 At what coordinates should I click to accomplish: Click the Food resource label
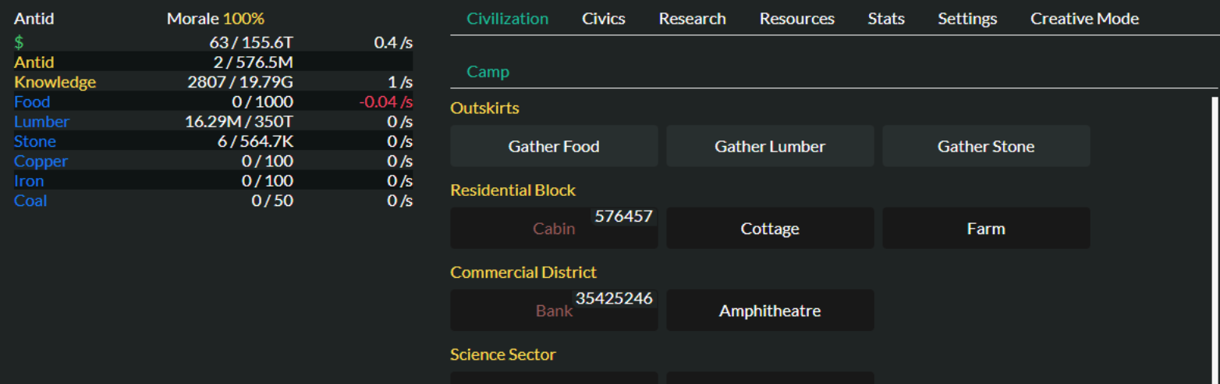click(32, 102)
